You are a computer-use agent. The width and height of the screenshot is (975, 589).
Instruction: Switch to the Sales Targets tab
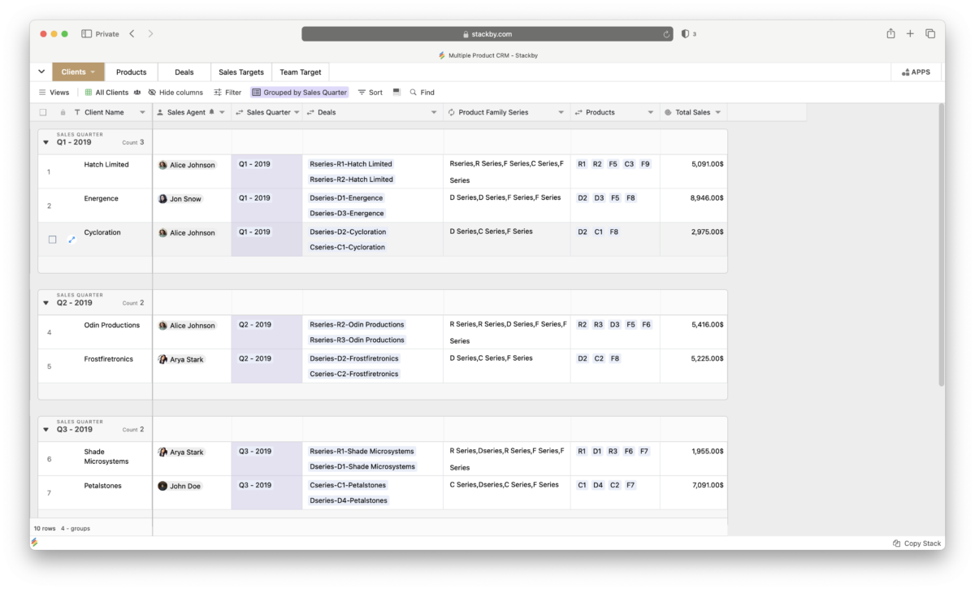point(240,72)
